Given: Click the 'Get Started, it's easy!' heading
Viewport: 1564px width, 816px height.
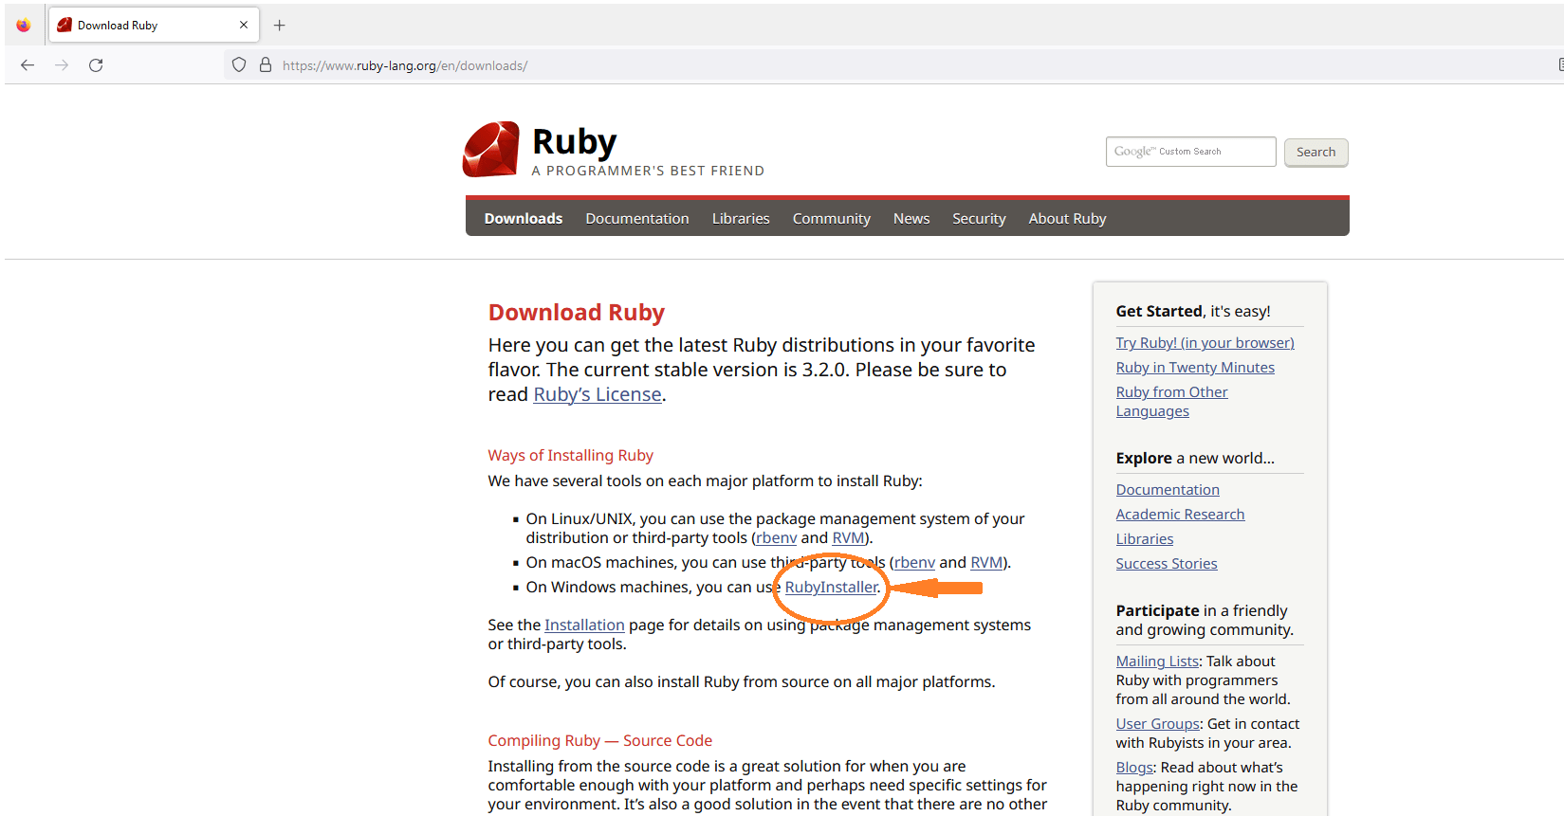Looking at the screenshot, I should click(x=1192, y=311).
